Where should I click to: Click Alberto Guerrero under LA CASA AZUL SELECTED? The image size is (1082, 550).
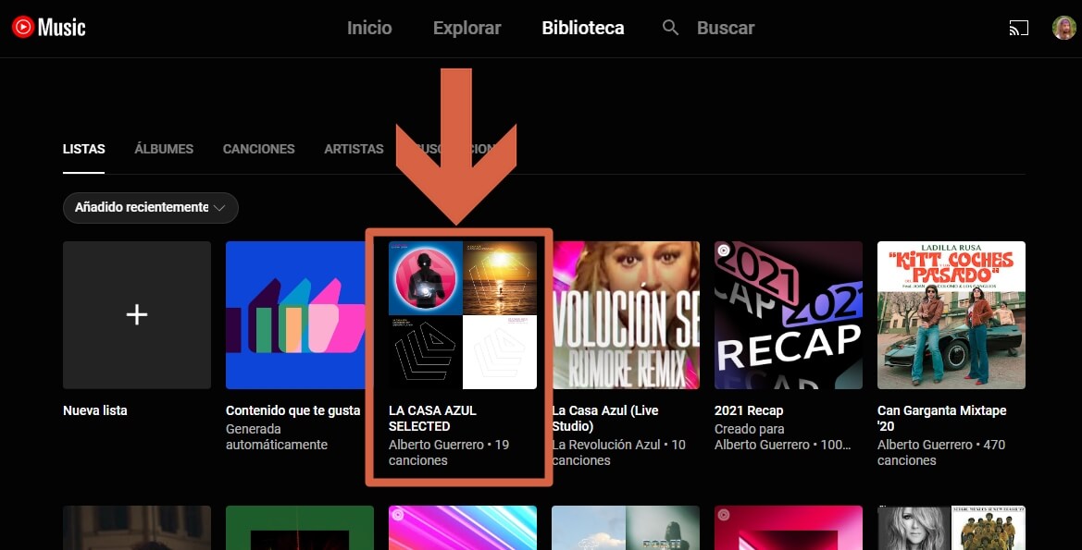(x=436, y=445)
